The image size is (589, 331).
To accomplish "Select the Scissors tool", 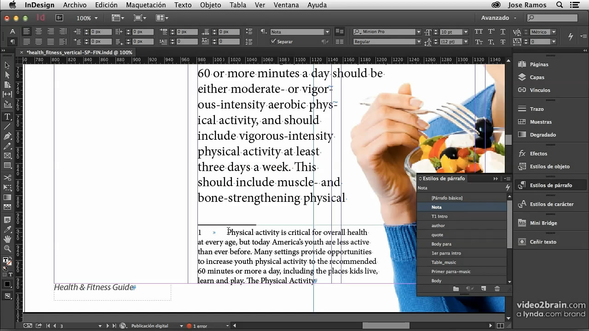I will click(x=7, y=178).
